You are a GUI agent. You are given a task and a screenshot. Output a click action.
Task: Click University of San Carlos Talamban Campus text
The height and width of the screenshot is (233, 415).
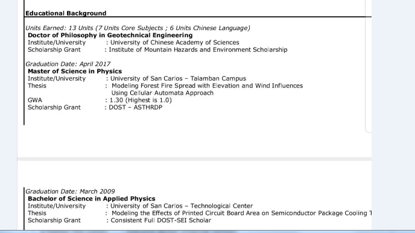pos(178,78)
